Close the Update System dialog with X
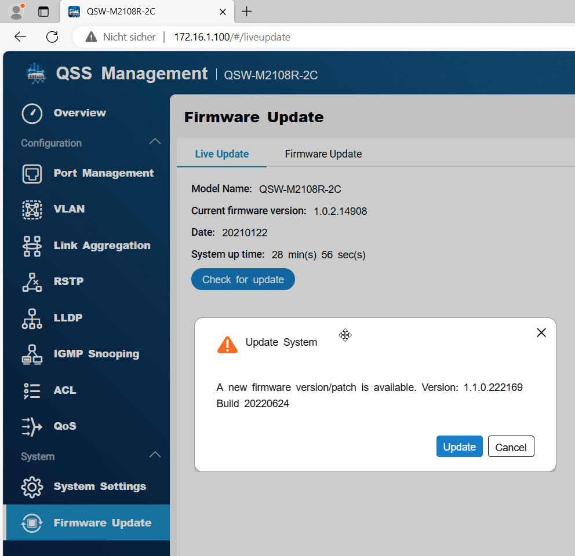The height and width of the screenshot is (556, 575). (x=541, y=332)
